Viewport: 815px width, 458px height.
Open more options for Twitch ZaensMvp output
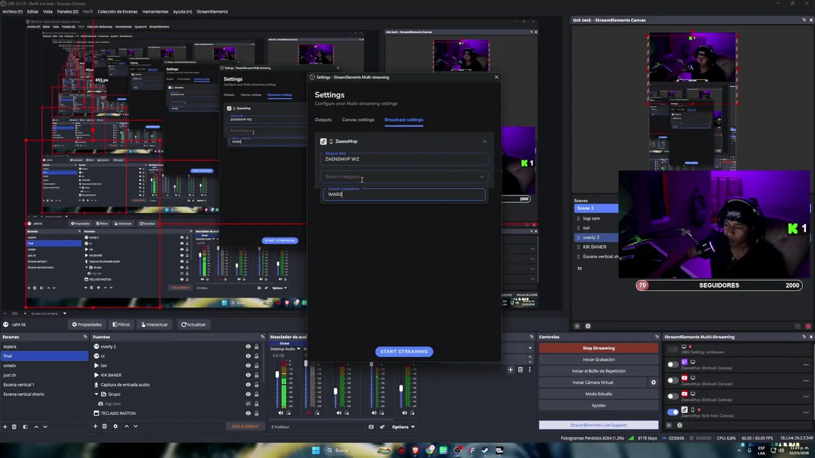pos(806,364)
